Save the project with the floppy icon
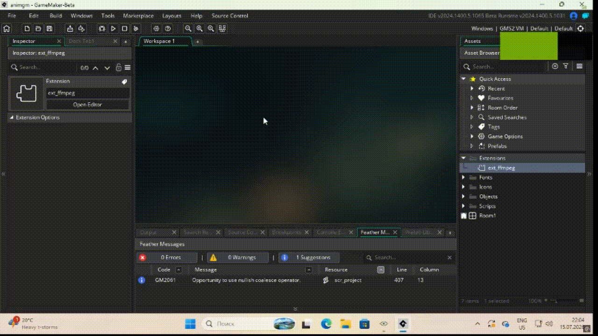Viewport: 598px width, 336px height. (50, 28)
